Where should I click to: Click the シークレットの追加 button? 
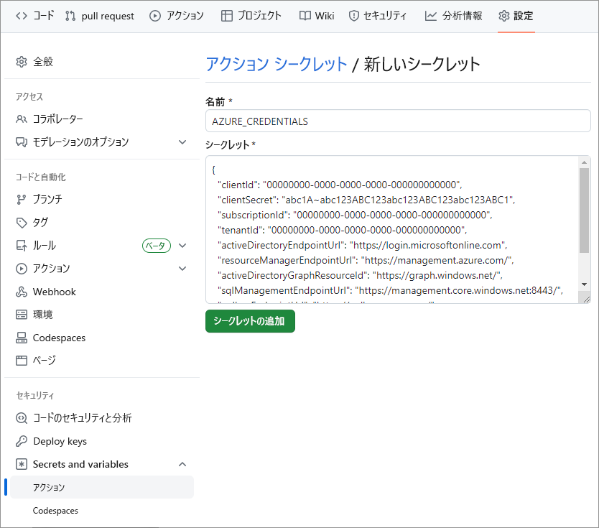[x=250, y=321]
